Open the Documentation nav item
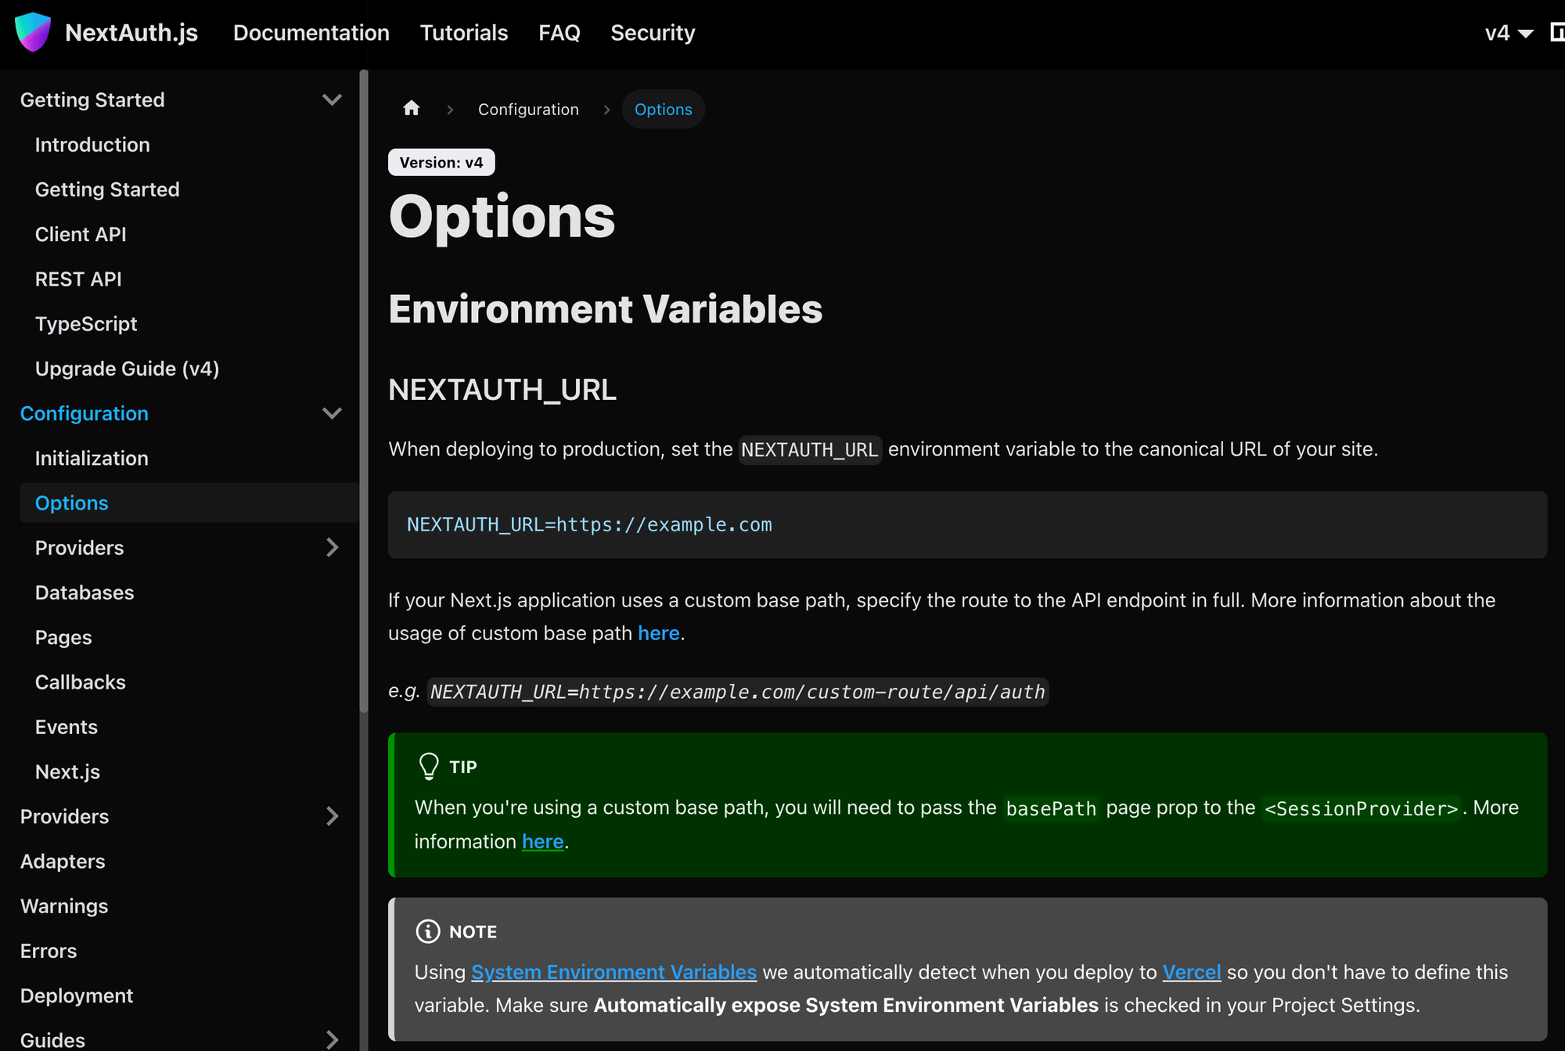This screenshot has height=1051, width=1565. point(311,33)
